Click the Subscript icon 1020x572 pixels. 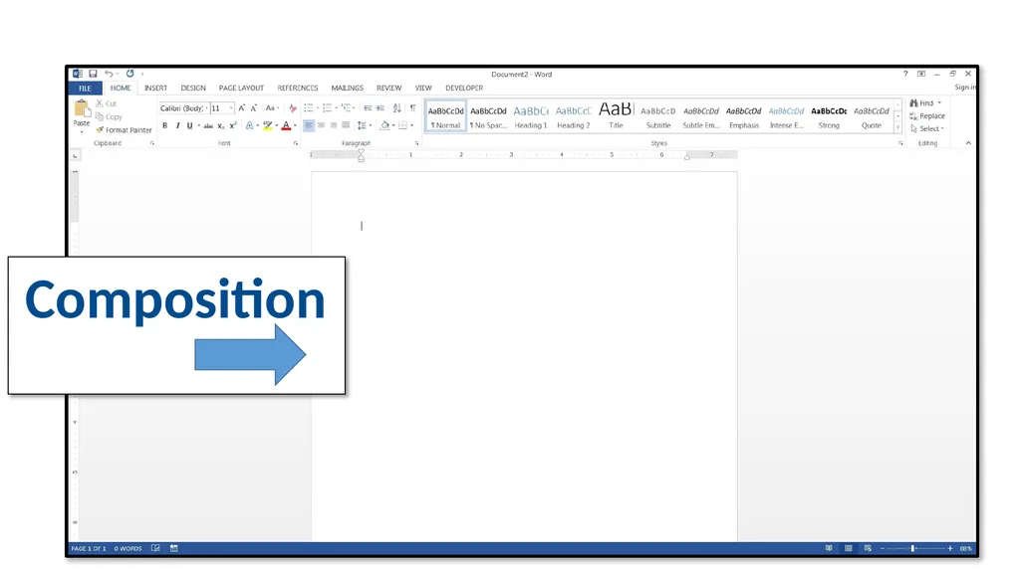221,126
